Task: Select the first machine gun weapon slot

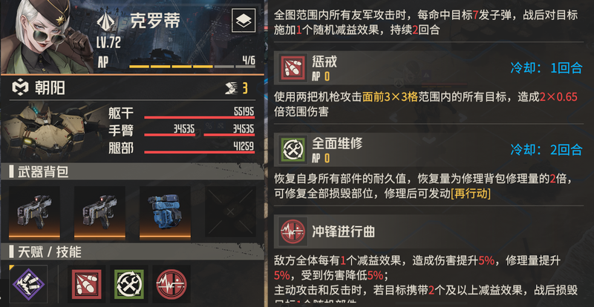Action: tap(34, 213)
